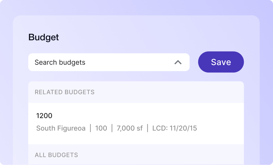273x165 pixels.
Task: Click the 100 value in budget details
Action: pyautogui.click(x=101, y=128)
